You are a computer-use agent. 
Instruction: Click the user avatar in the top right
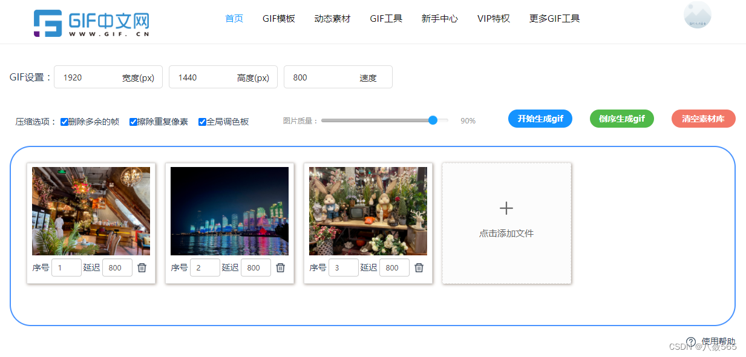tap(697, 13)
